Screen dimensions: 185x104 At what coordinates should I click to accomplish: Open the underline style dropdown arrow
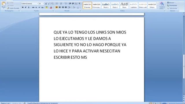coord(31,8)
